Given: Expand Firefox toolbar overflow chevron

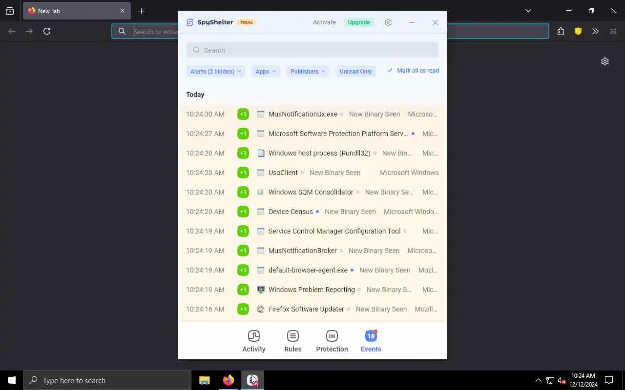Looking at the screenshot, I should tap(595, 31).
